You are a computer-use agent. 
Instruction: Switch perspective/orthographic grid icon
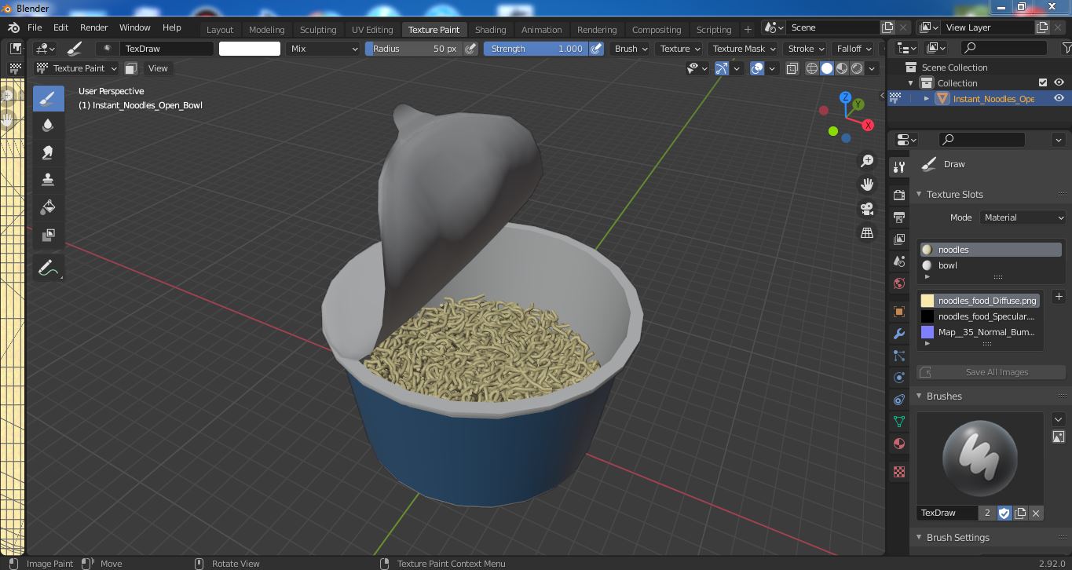(x=867, y=233)
